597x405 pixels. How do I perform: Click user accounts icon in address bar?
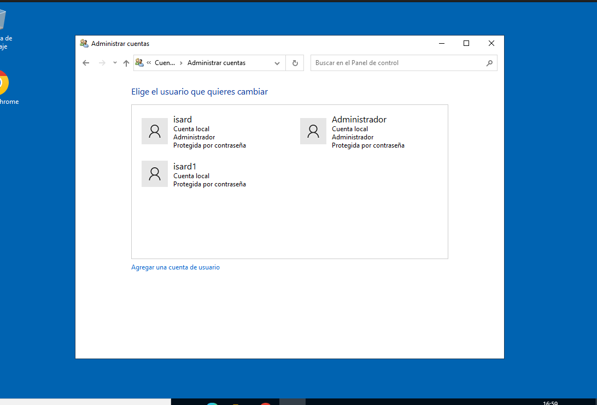tap(139, 63)
